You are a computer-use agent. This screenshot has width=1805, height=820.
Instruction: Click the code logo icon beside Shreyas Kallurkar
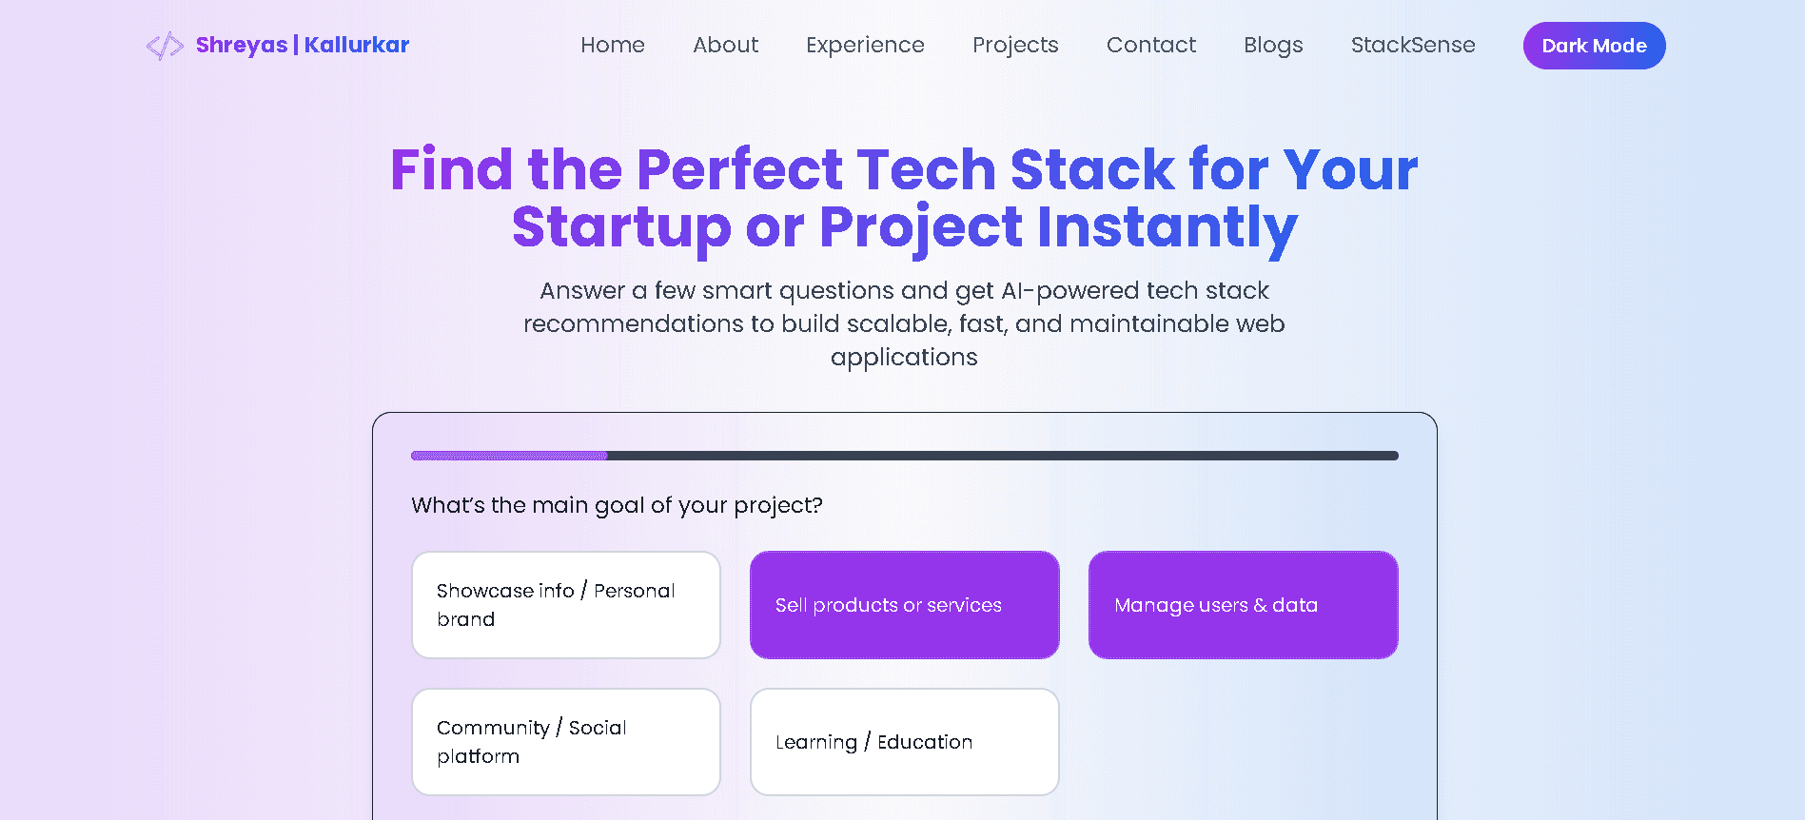pyautogui.click(x=164, y=45)
